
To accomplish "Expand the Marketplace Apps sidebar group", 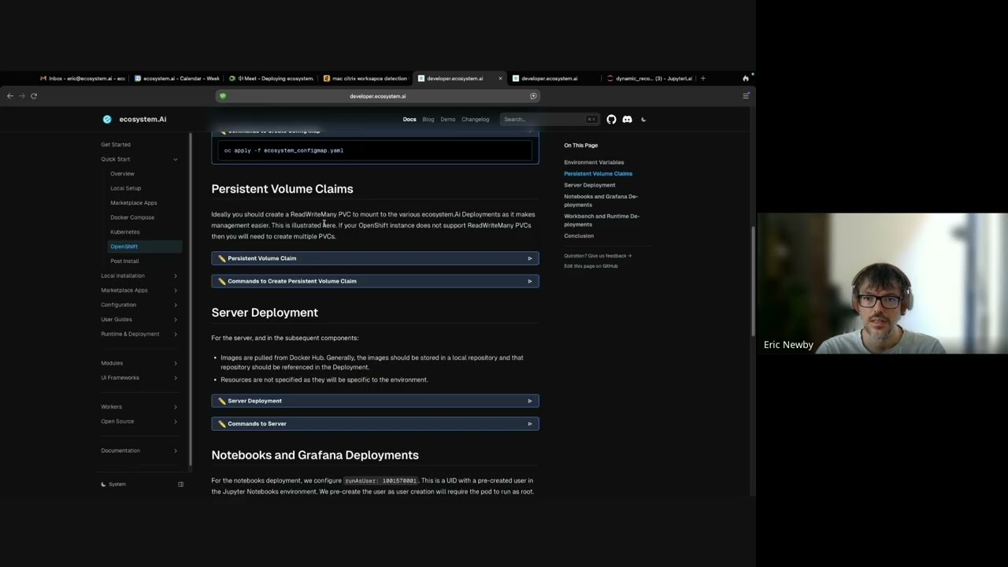I will [x=139, y=290].
